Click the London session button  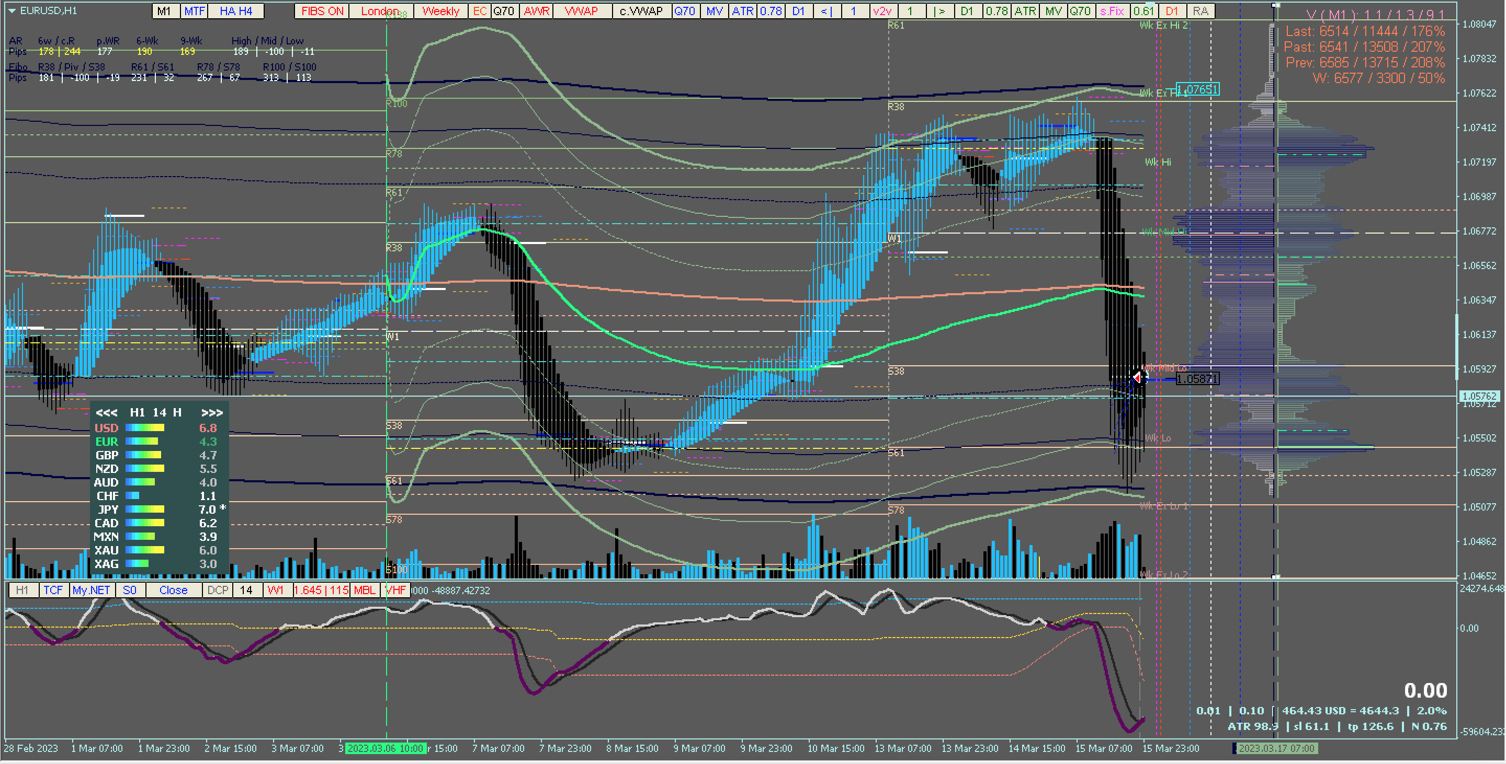point(380,11)
